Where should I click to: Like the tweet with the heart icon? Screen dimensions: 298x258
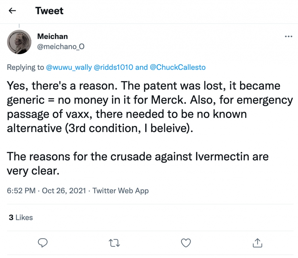(186, 242)
